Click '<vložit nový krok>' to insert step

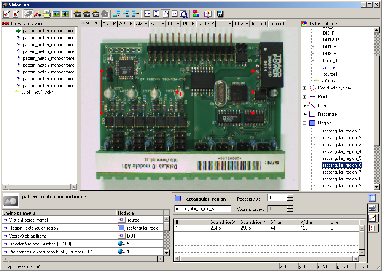37,92
